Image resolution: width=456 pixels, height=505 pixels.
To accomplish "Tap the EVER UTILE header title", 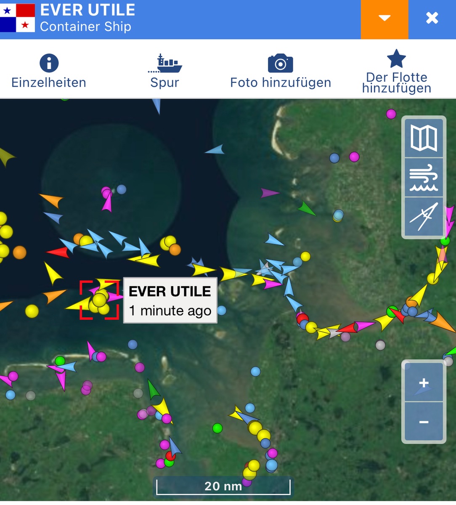I will [x=87, y=10].
